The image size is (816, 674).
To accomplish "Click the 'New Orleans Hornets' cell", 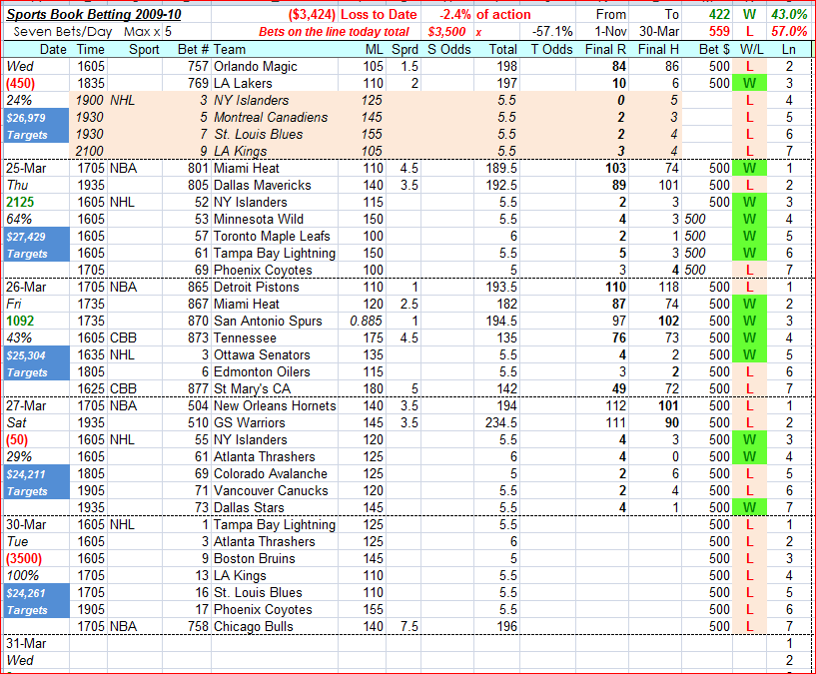I will click(x=275, y=406).
